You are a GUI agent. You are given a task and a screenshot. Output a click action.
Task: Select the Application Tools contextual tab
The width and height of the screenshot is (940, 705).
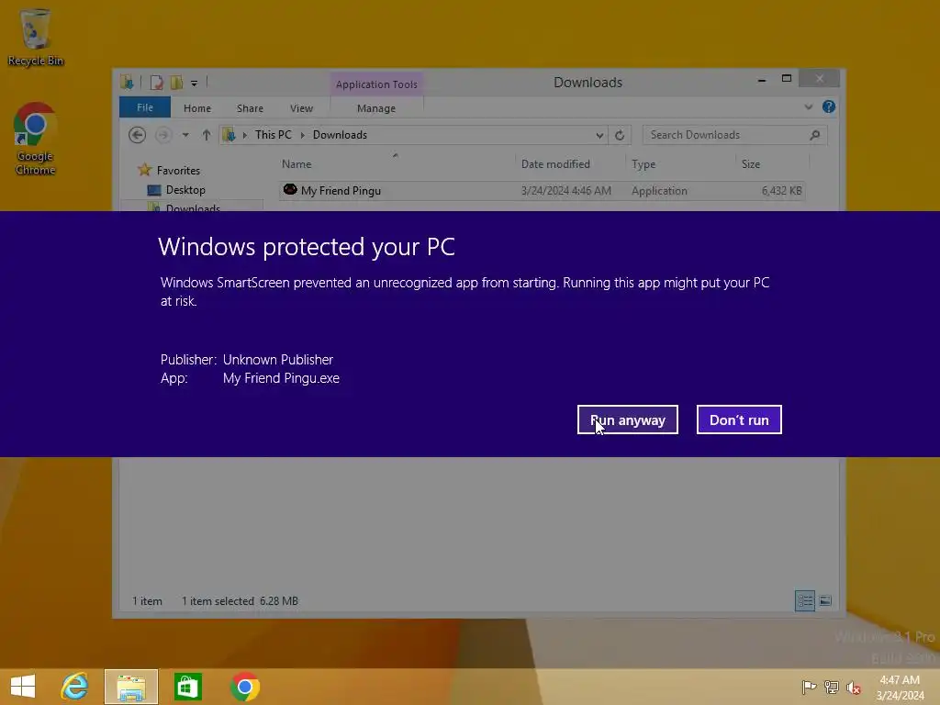point(376,84)
